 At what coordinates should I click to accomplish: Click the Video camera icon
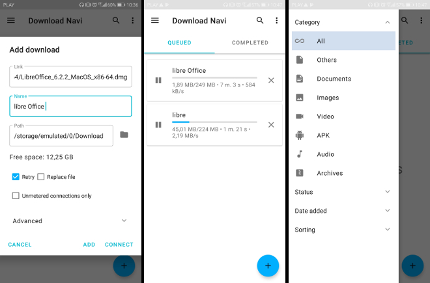coord(300,116)
